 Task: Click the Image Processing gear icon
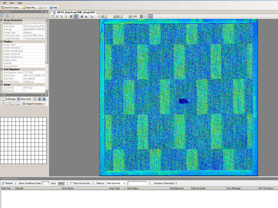tap(23, 104)
